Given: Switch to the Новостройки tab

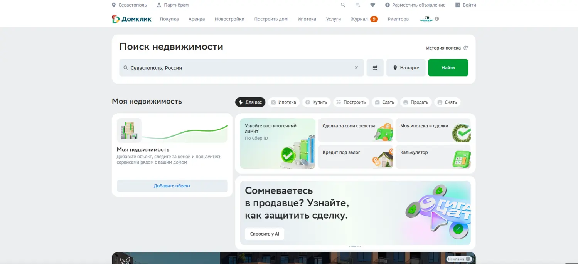Looking at the screenshot, I should coord(229,18).
